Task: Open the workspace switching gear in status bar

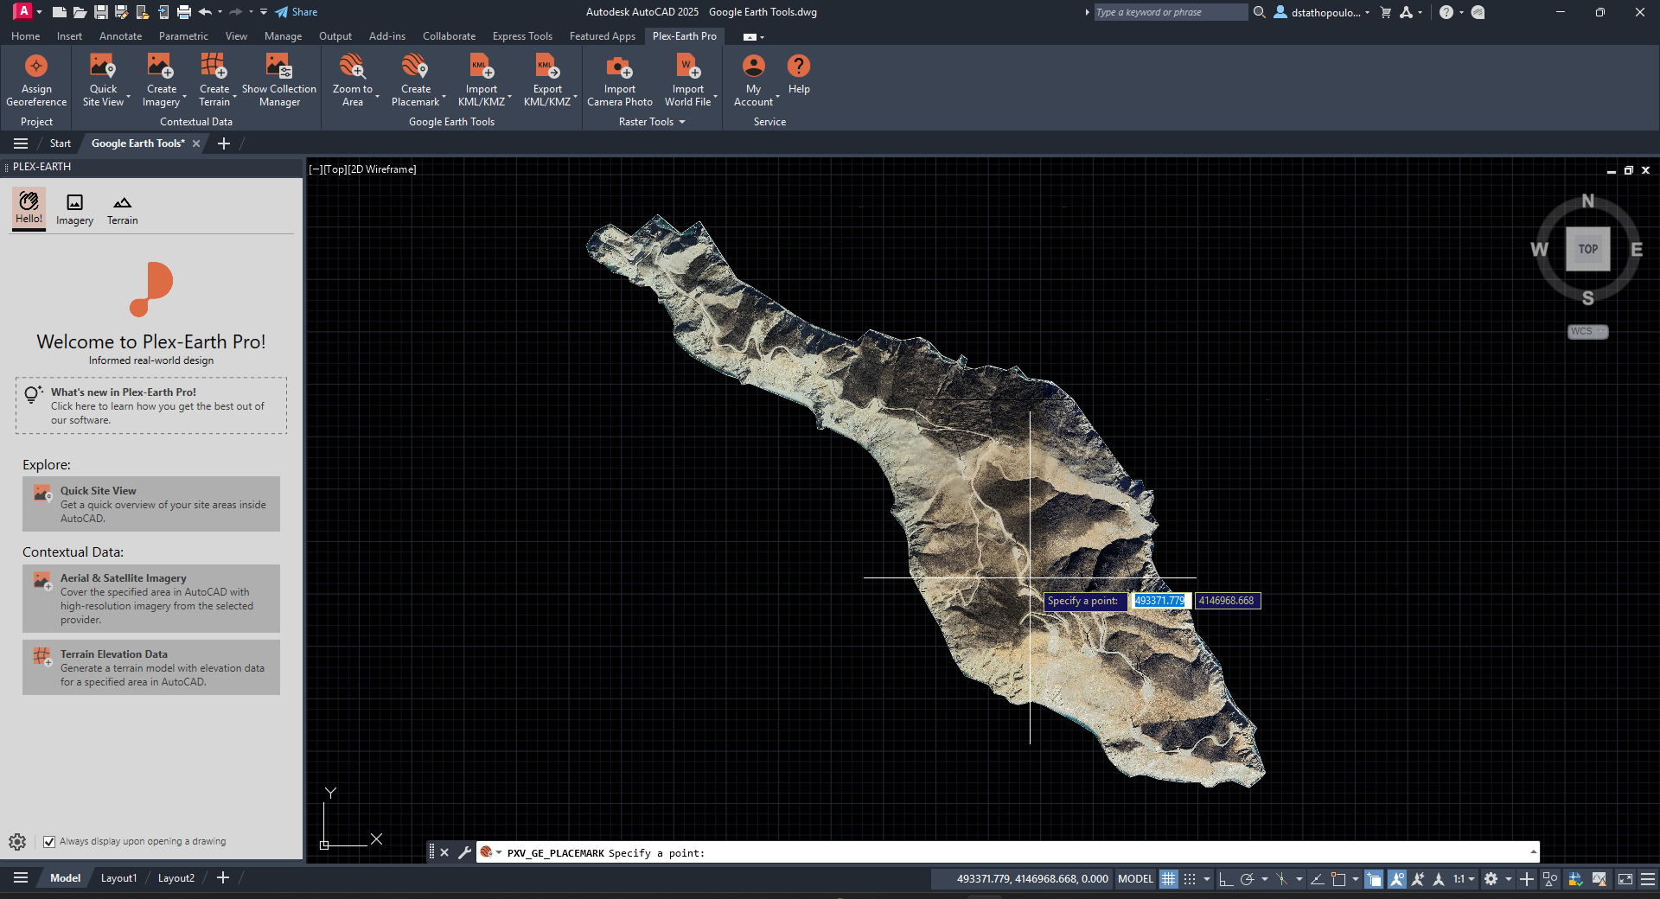Action: pyautogui.click(x=1491, y=879)
